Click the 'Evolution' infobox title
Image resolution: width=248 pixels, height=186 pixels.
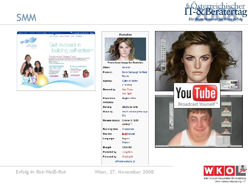point(125,34)
